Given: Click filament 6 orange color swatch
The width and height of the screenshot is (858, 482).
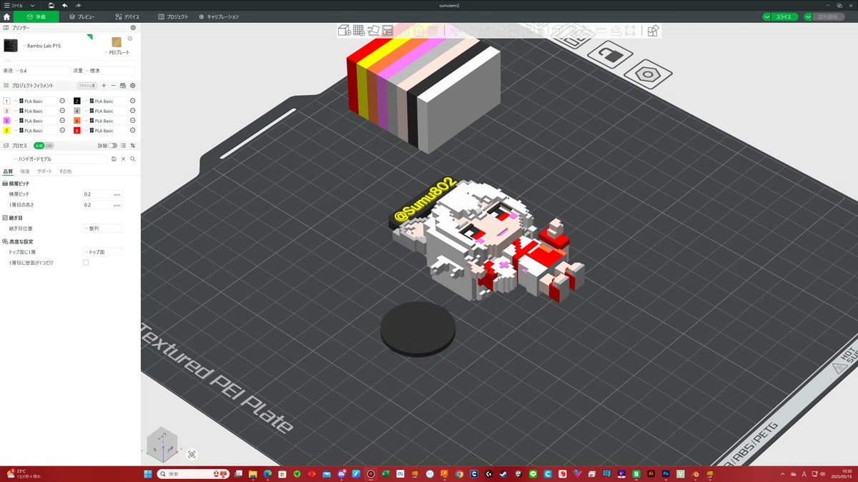Looking at the screenshot, I should click(77, 121).
